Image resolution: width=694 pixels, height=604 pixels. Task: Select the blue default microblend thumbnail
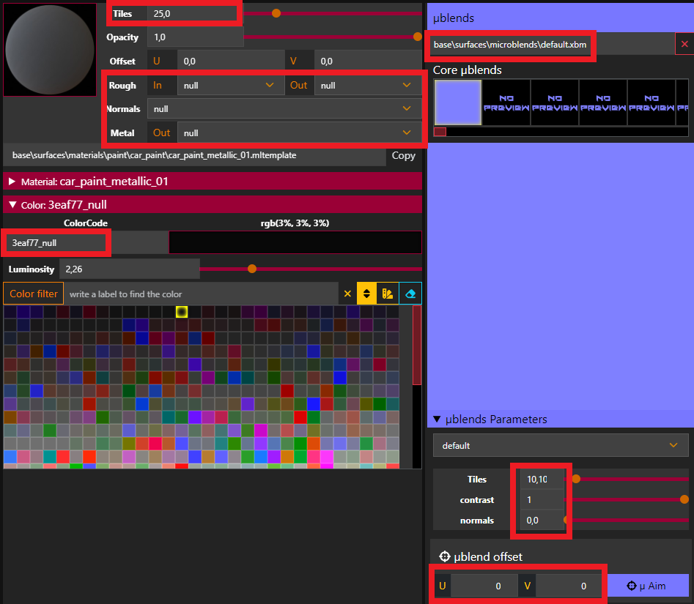point(457,102)
